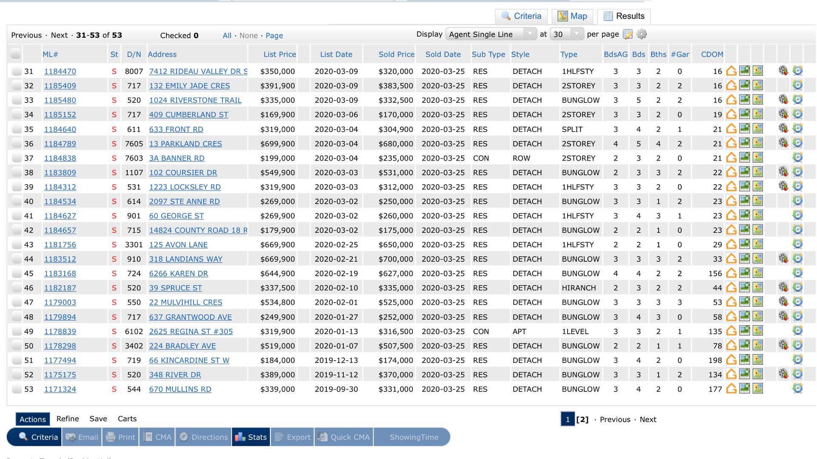817x459 pixels.
Task: Open the Save menu
Action: (x=98, y=419)
